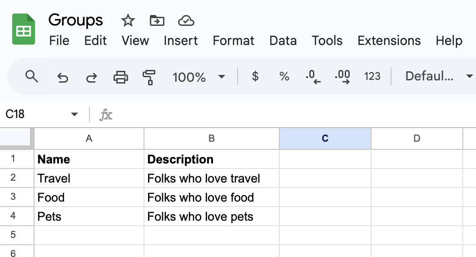Print the spreadsheet
The image size is (476, 257).
120,77
